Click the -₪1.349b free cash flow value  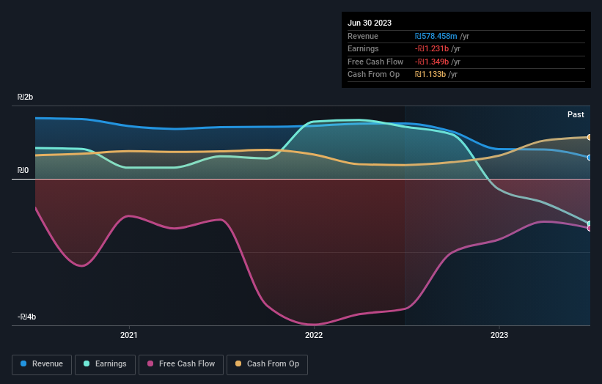point(432,62)
